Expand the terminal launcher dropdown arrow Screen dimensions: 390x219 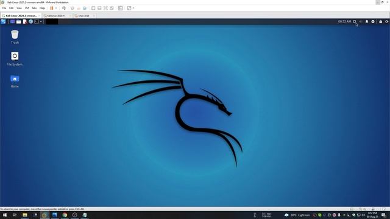coord(41,22)
